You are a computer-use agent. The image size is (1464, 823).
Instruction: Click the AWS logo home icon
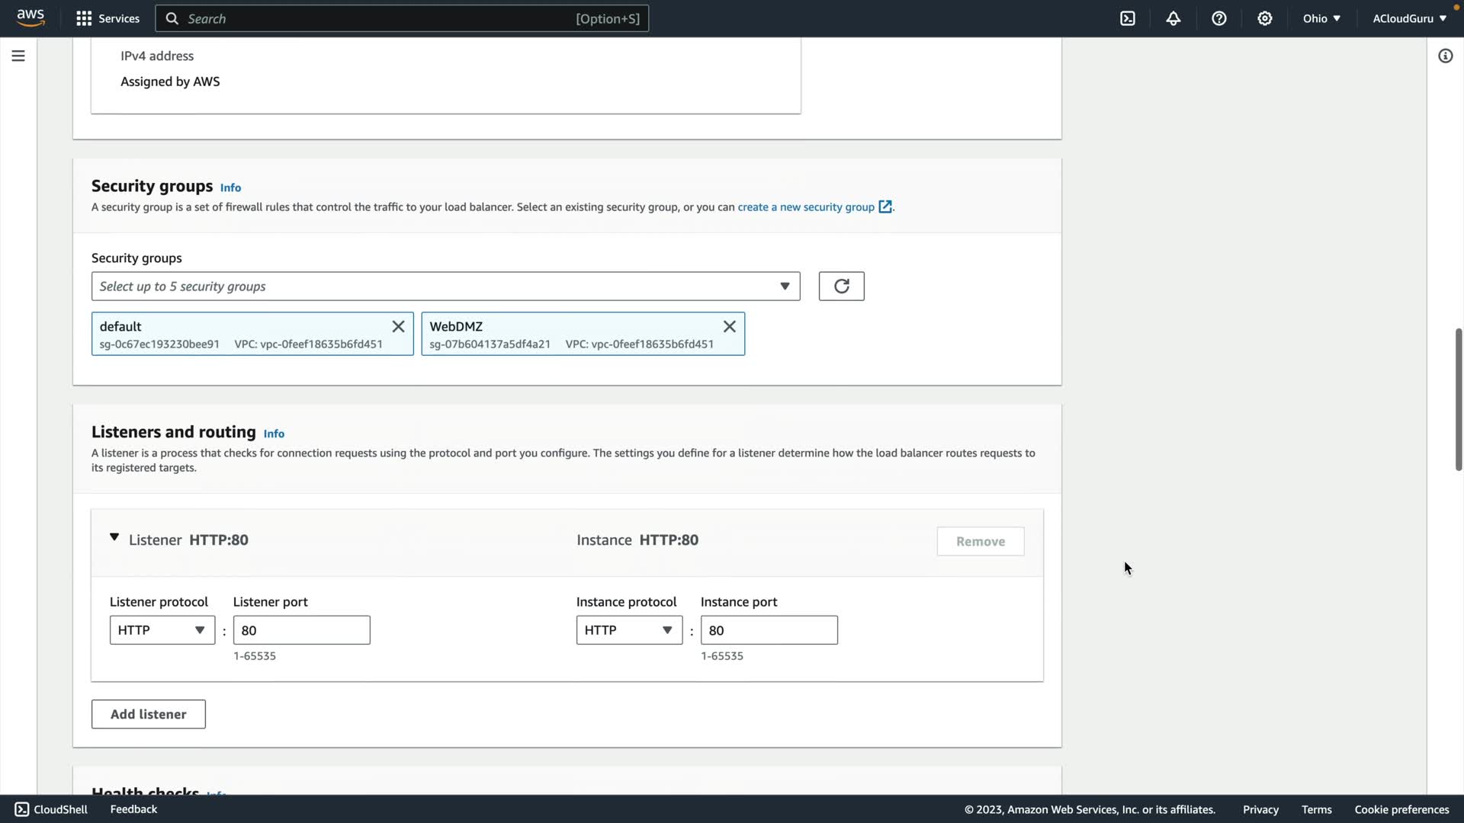pyautogui.click(x=30, y=18)
